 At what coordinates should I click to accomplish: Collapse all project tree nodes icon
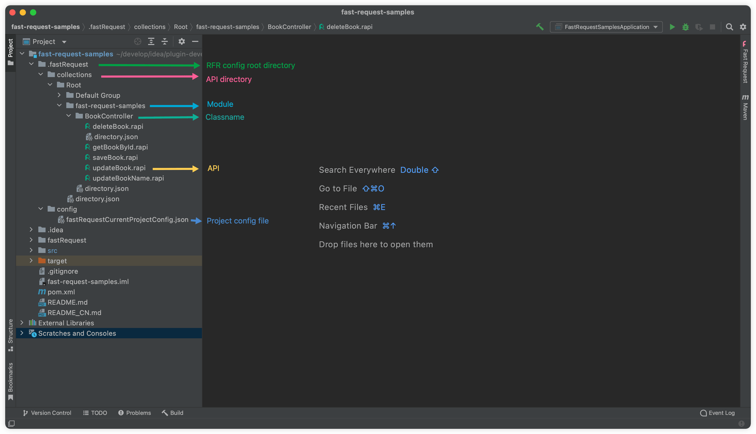(x=165, y=41)
